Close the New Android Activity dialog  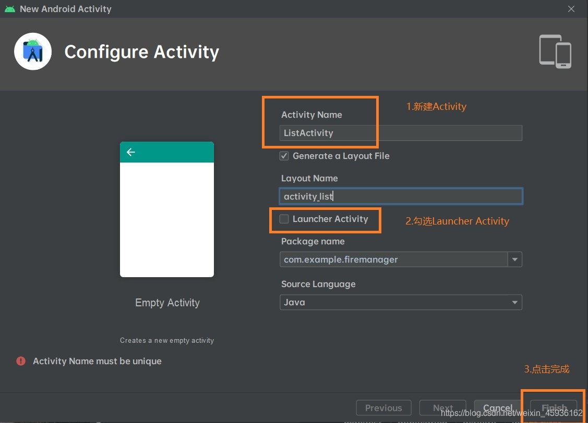tap(571, 9)
